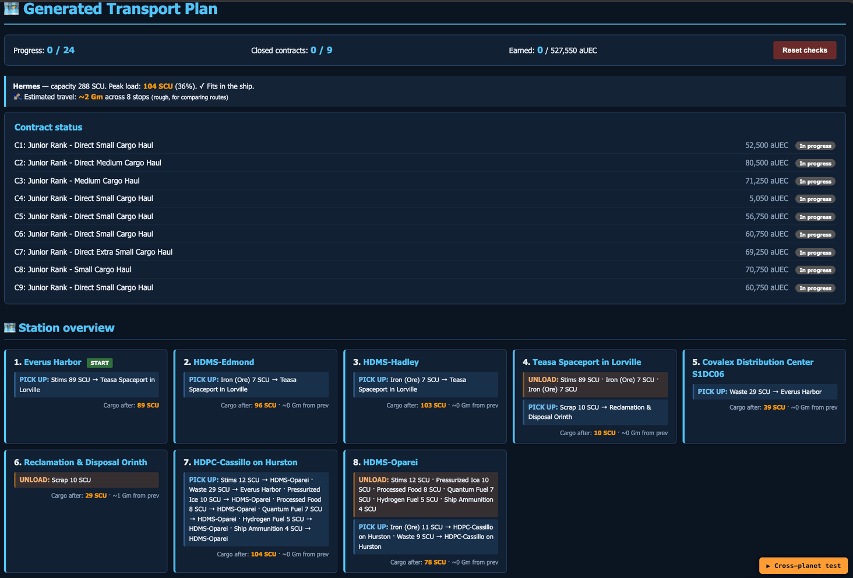Click the map icon beside Generated Transport Plan
853x578 pixels.
click(x=11, y=9)
